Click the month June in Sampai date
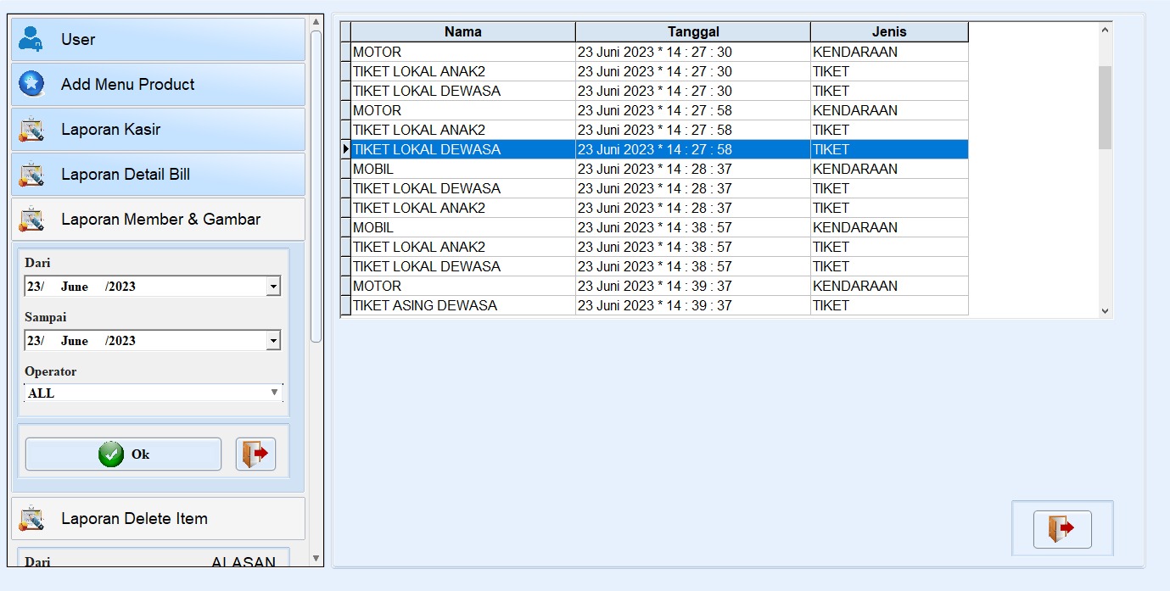1170x591 pixels. click(75, 341)
